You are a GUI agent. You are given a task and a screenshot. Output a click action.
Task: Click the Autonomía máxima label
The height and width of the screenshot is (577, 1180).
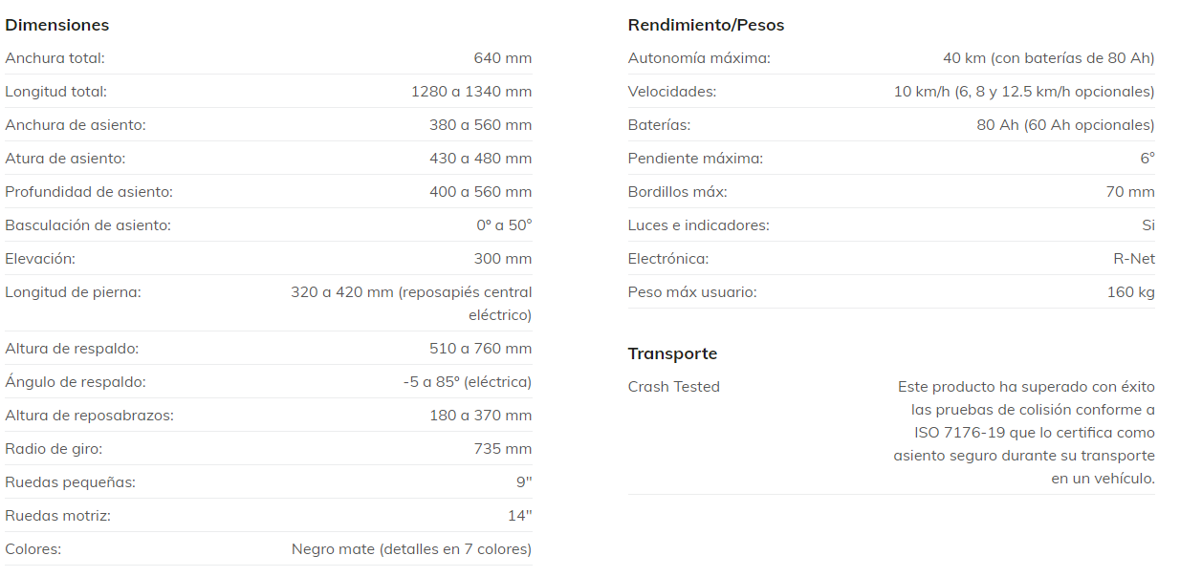(699, 58)
